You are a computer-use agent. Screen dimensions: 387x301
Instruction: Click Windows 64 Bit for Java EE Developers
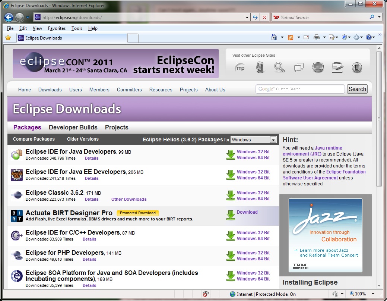point(253,178)
